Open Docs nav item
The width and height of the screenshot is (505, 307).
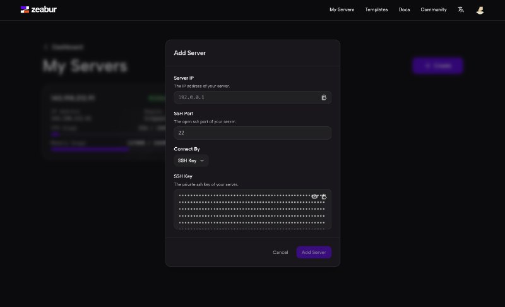pyautogui.click(x=404, y=9)
